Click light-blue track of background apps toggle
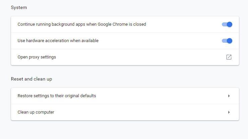Image resolution: width=248 pixels, height=139 pixels. [x=224, y=24]
